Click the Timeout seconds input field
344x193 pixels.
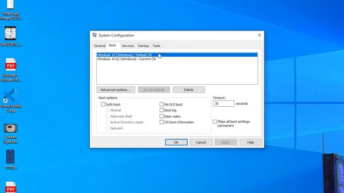tap(224, 103)
